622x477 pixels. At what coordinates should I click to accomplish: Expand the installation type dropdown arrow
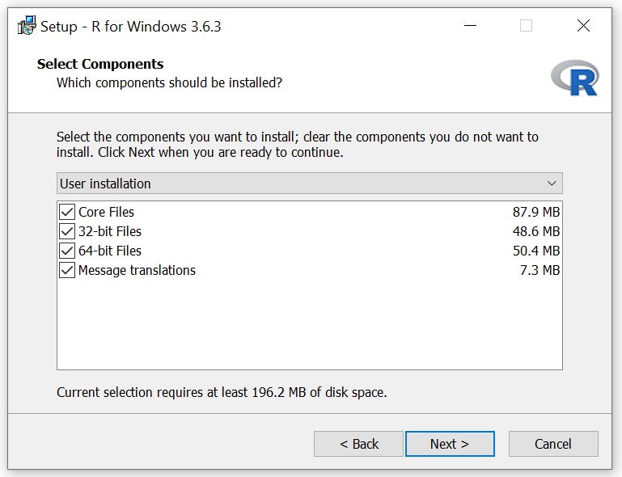pyautogui.click(x=552, y=184)
